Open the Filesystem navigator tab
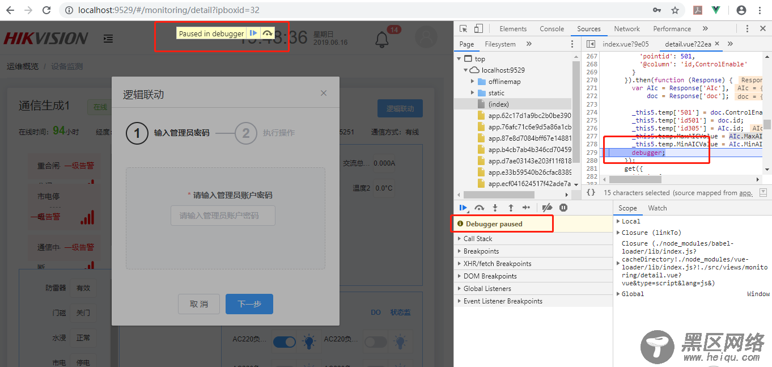This screenshot has width=772, height=367. tap(500, 44)
